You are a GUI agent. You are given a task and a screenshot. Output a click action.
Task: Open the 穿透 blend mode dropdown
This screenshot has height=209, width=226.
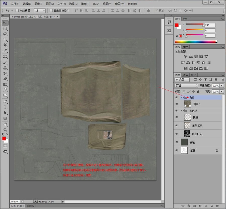(x=186, y=85)
